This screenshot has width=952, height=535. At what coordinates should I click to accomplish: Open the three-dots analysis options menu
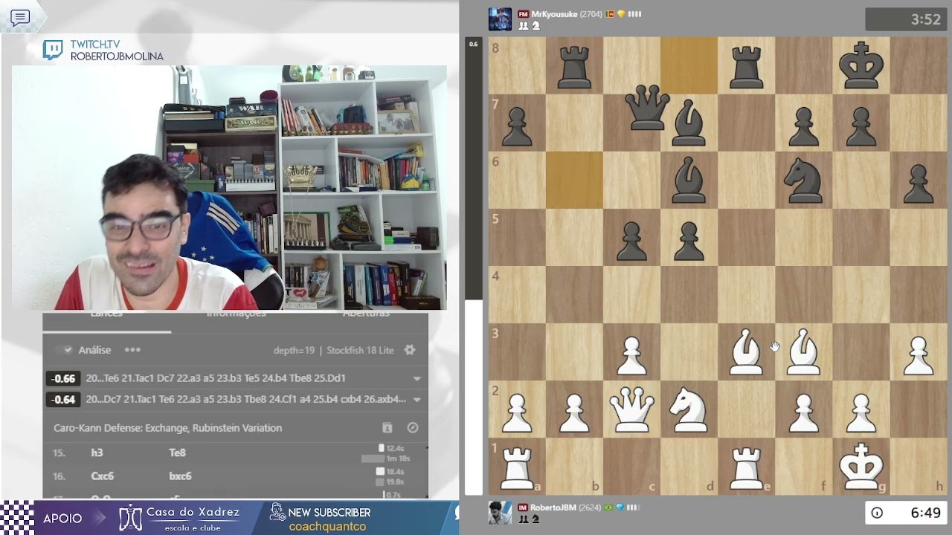click(x=132, y=350)
